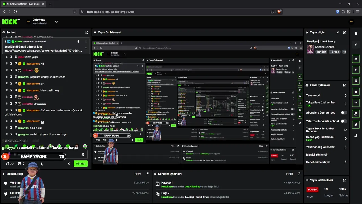Bookmark this page in the address bar
This screenshot has width=362, height=204.
click(75, 12)
